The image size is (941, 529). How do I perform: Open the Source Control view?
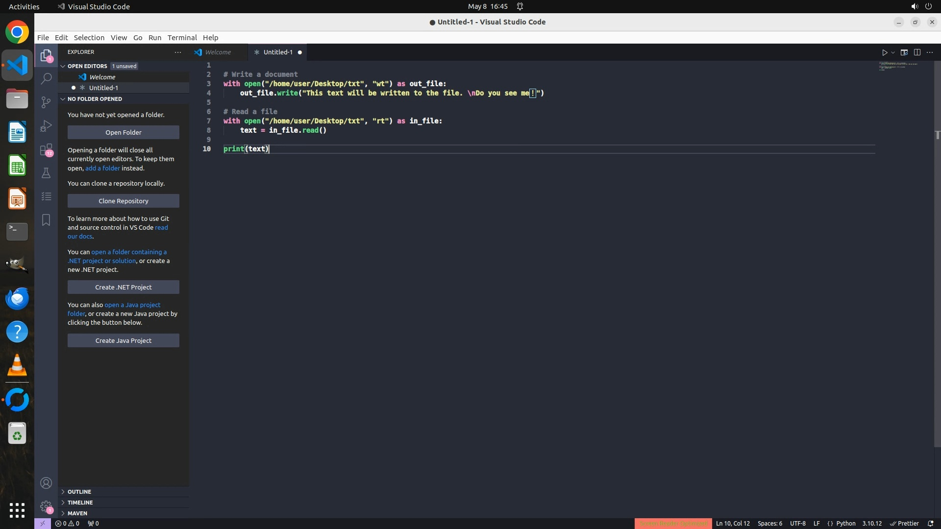pyautogui.click(x=46, y=102)
